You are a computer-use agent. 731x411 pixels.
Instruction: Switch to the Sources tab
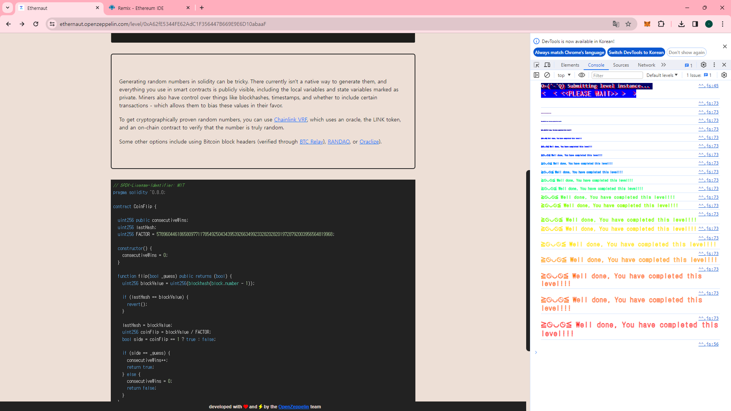(x=621, y=65)
